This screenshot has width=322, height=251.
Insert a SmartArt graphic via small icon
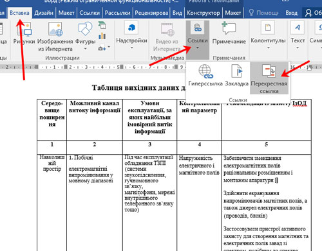(102, 26)
